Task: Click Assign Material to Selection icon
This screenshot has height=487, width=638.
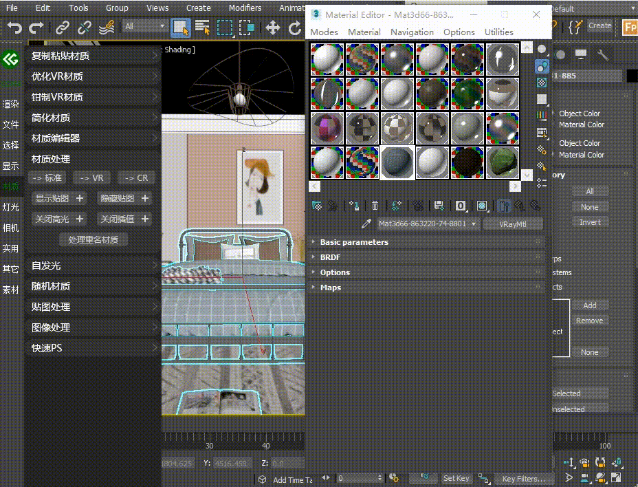Action: (x=354, y=206)
